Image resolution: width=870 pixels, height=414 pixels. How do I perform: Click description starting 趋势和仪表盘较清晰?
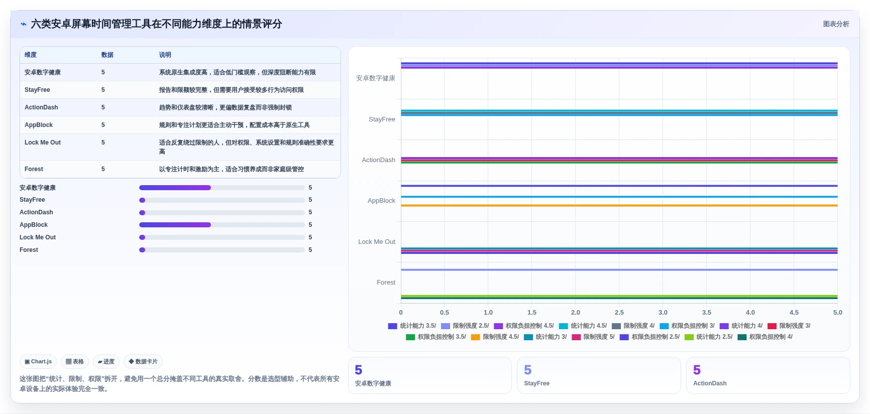tap(226, 107)
